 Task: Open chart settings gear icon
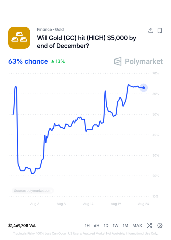(x=160, y=226)
